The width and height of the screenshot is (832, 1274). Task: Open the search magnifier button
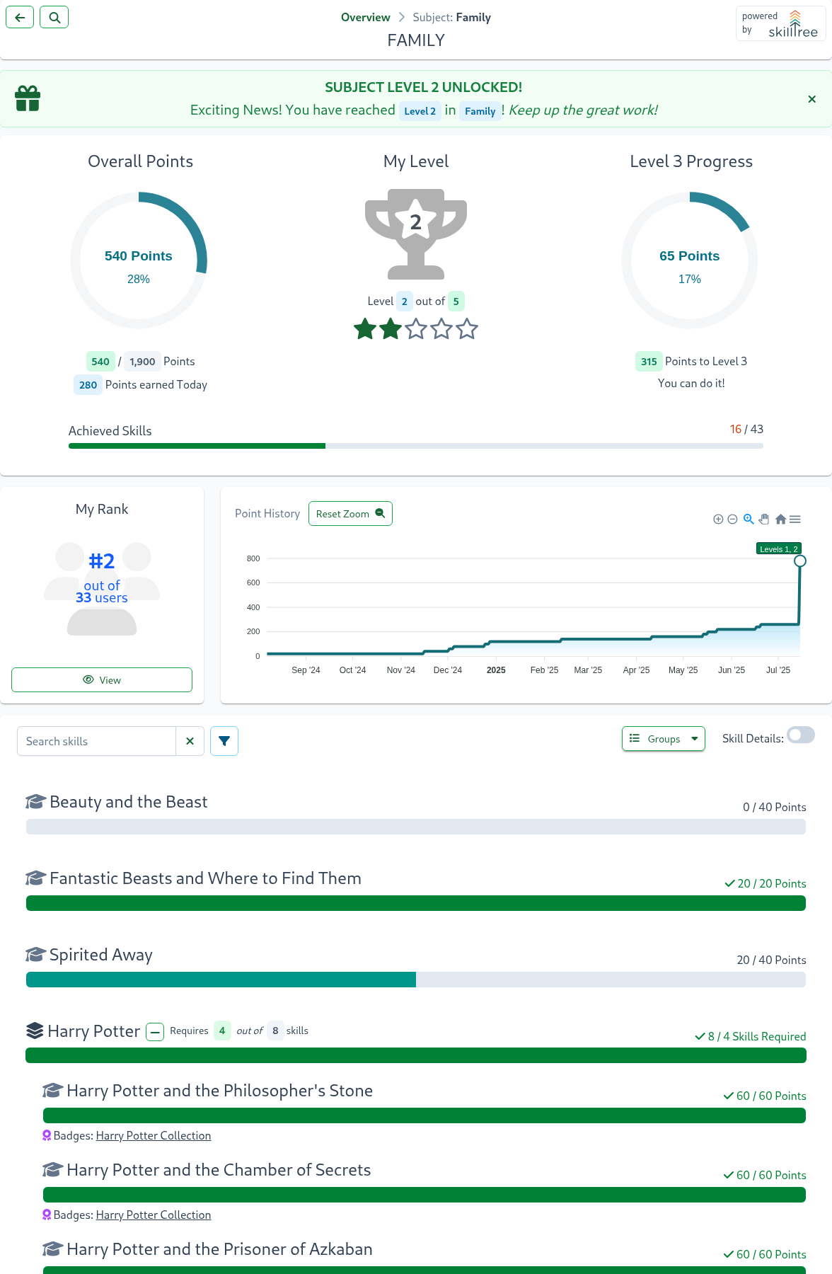54,17
